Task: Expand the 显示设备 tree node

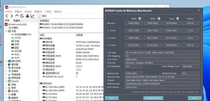Action: pos(6,68)
